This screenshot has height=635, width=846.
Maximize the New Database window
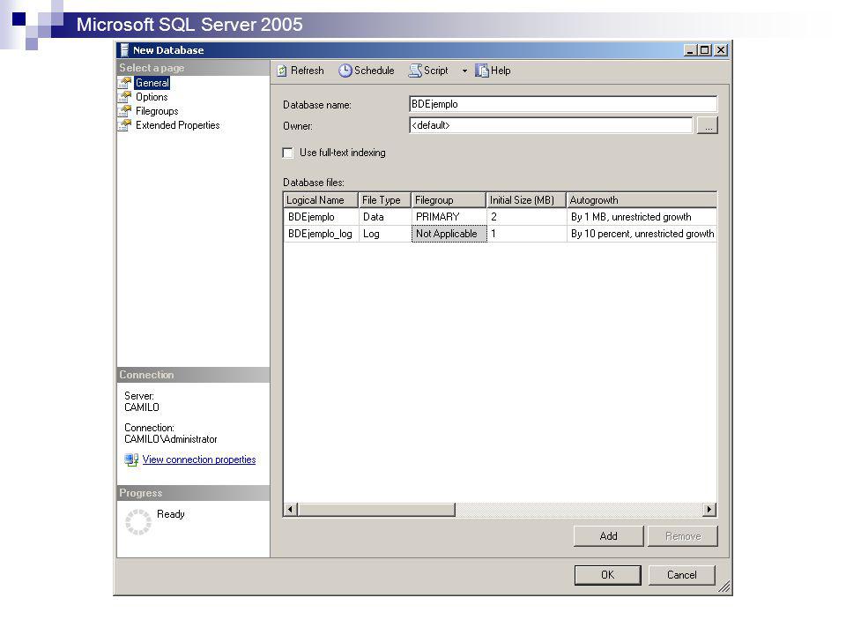click(705, 50)
